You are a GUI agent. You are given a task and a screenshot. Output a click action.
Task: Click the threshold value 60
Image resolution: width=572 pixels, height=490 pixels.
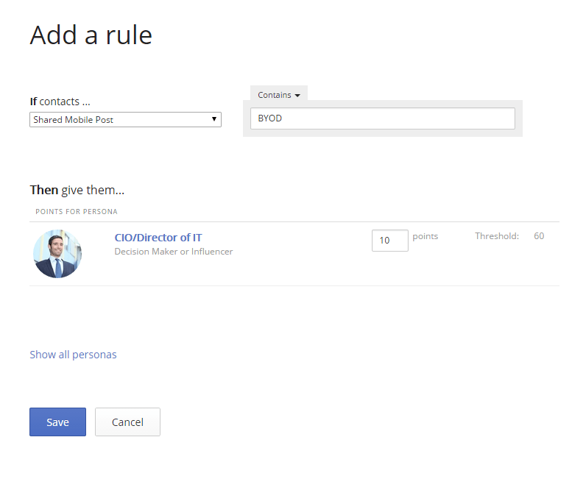pos(539,236)
